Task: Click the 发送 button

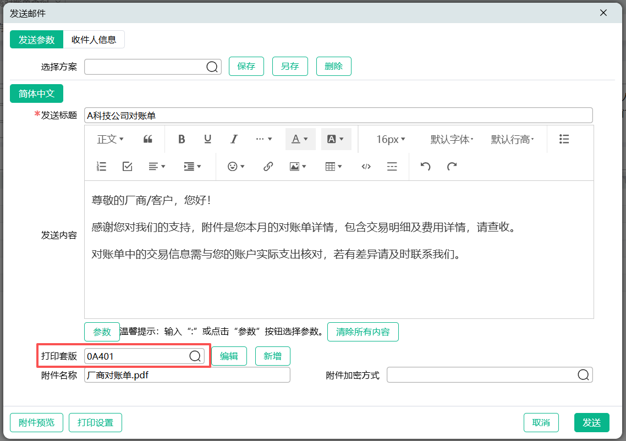Action: [x=591, y=422]
